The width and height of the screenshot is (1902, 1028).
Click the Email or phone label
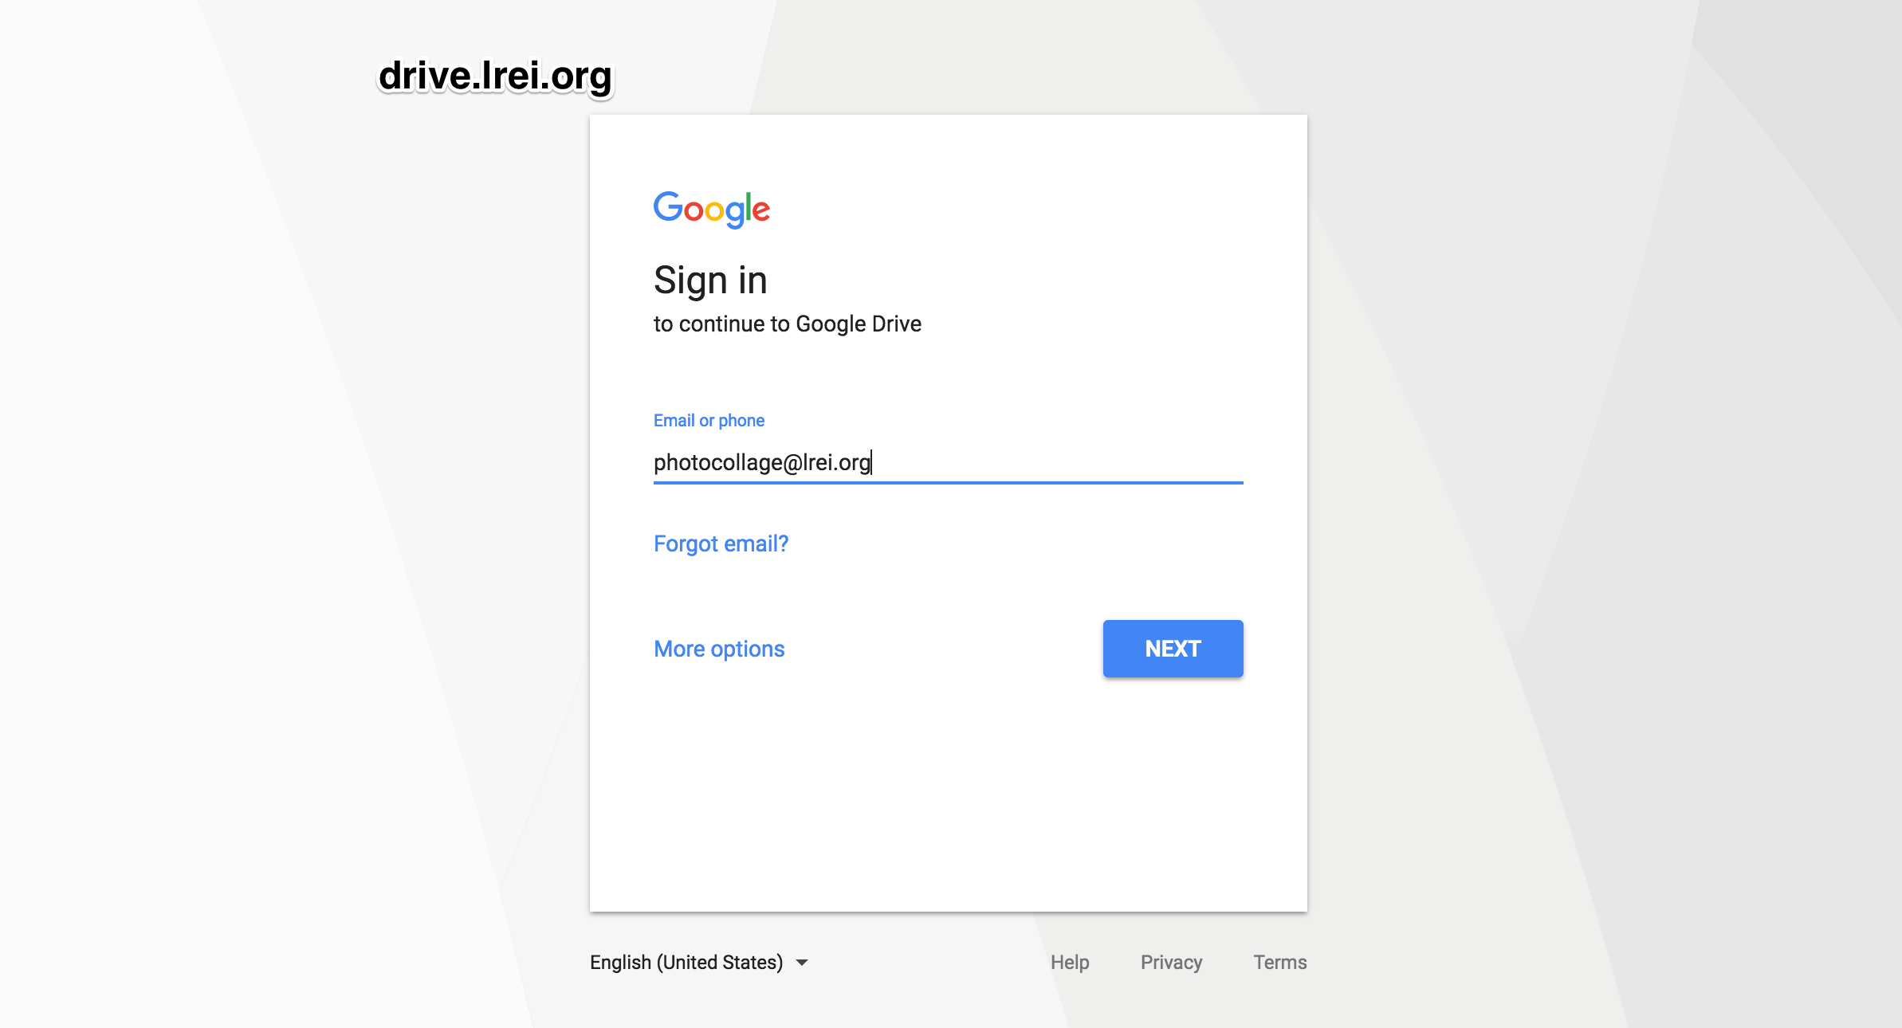point(709,421)
